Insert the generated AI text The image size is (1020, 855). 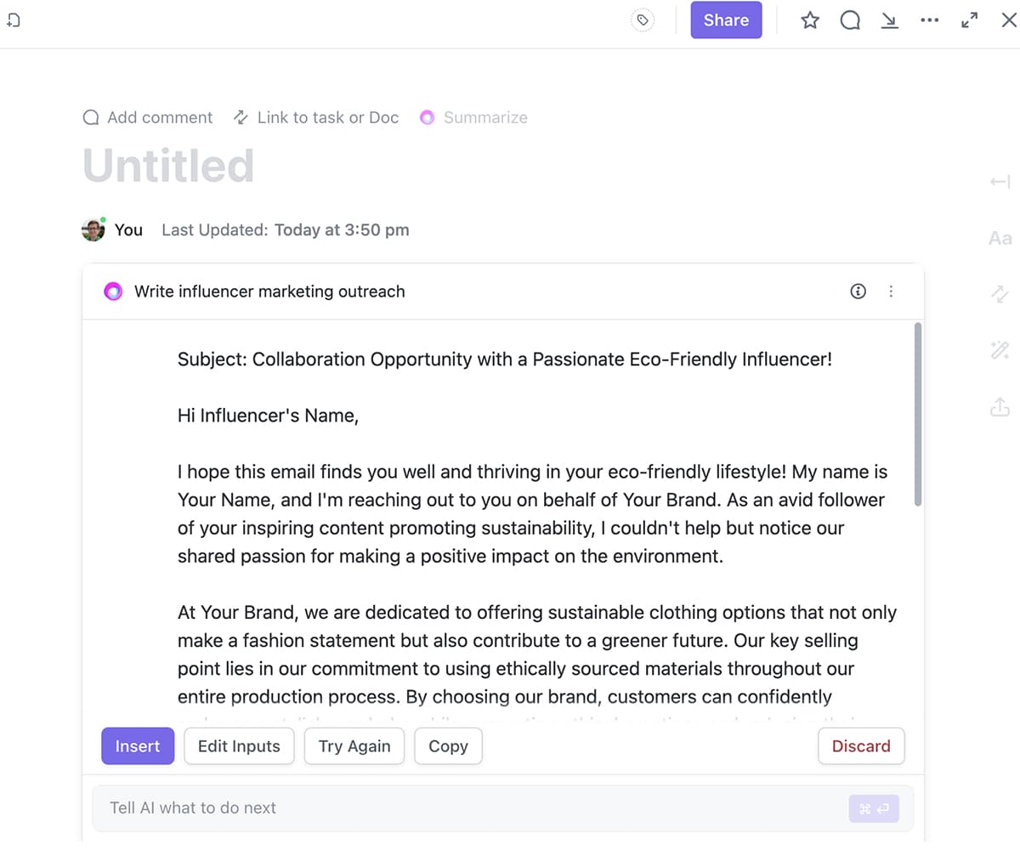point(138,746)
